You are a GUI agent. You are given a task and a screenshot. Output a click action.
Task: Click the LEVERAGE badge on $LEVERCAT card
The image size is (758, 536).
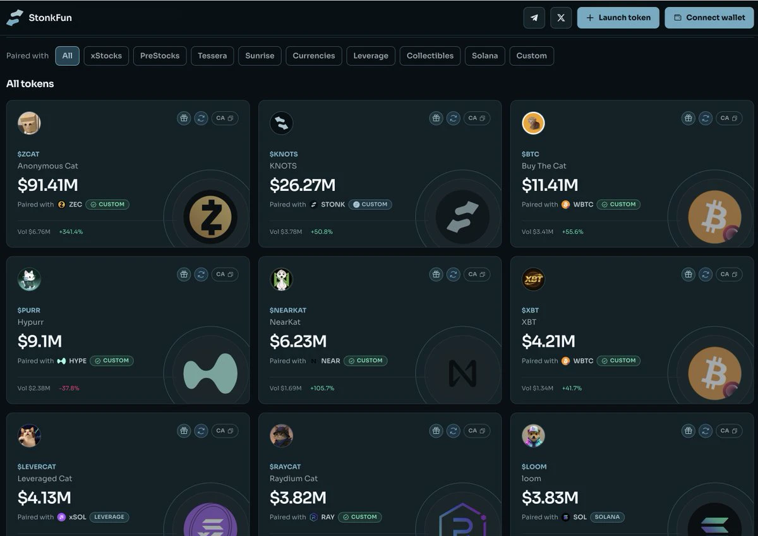coord(109,517)
